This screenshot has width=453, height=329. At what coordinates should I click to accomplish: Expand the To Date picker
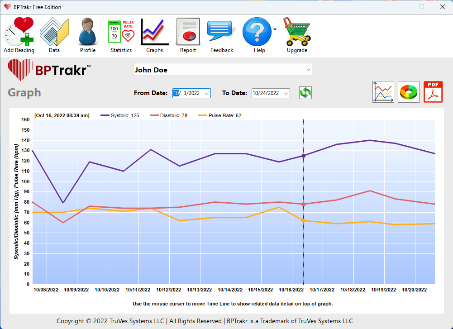tap(286, 93)
